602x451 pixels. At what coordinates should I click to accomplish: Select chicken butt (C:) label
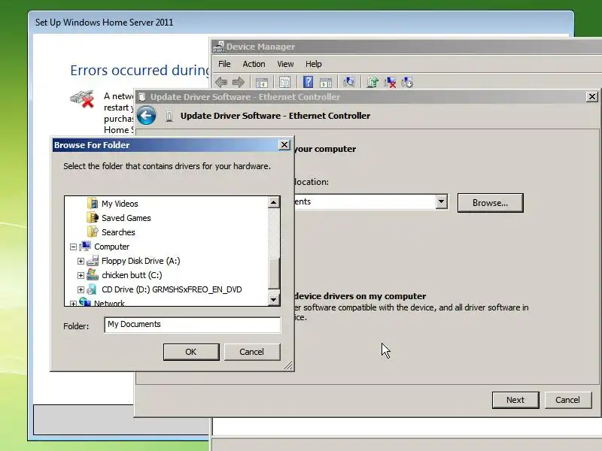[x=132, y=275]
